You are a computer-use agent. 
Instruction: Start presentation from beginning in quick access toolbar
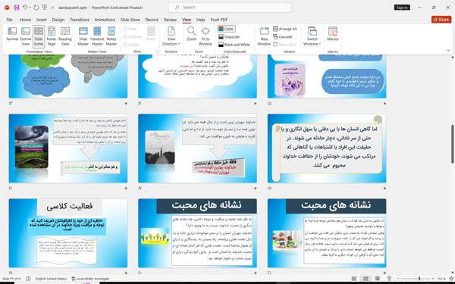[45, 8]
